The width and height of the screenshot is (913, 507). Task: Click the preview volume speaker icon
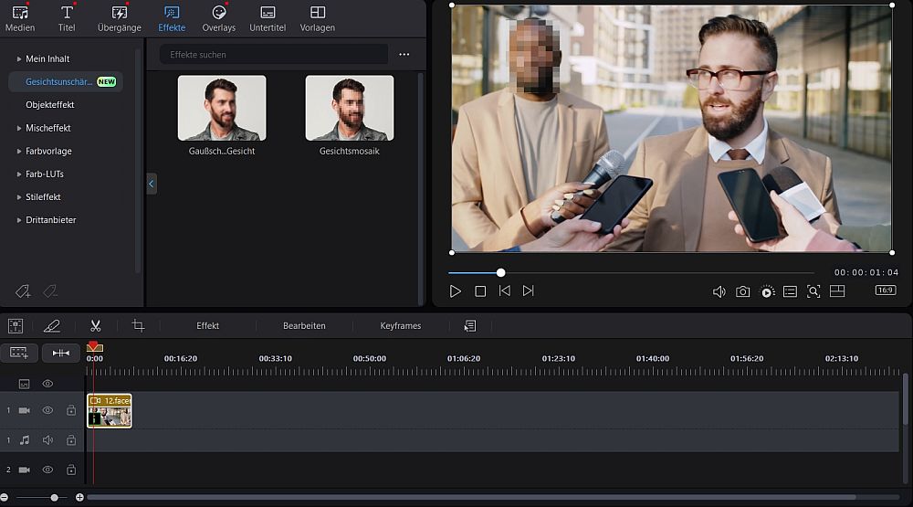tap(719, 291)
